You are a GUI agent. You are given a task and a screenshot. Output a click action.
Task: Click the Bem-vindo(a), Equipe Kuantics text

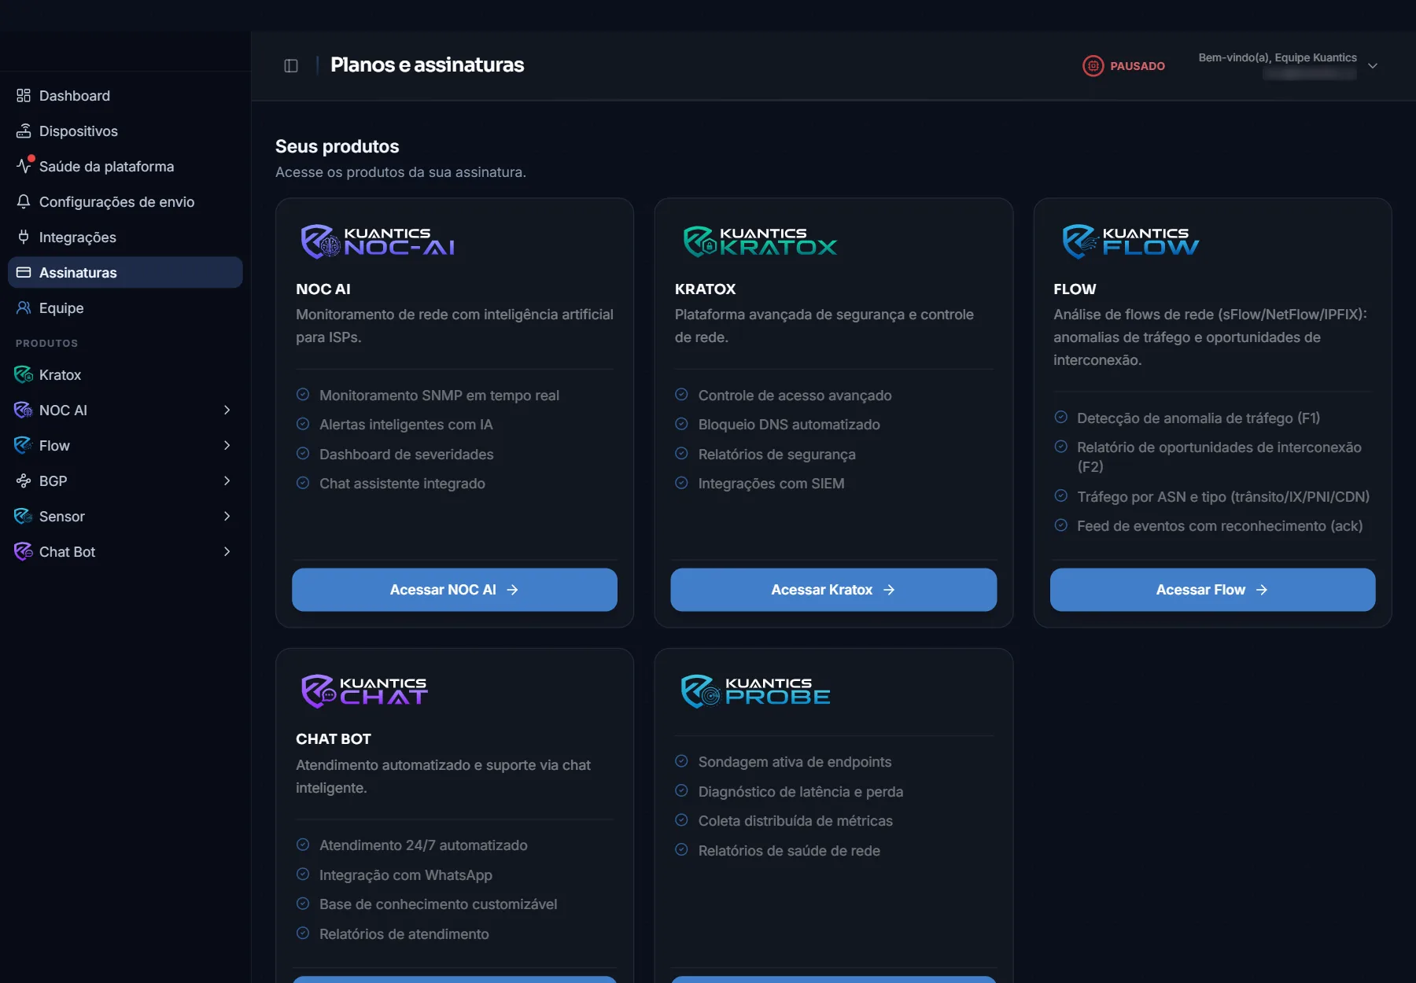1278,57
